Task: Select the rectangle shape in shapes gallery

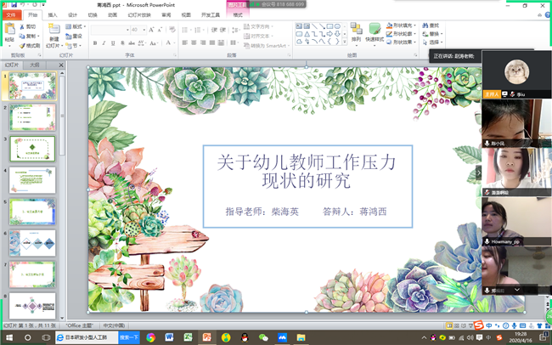Action: pos(330,26)
